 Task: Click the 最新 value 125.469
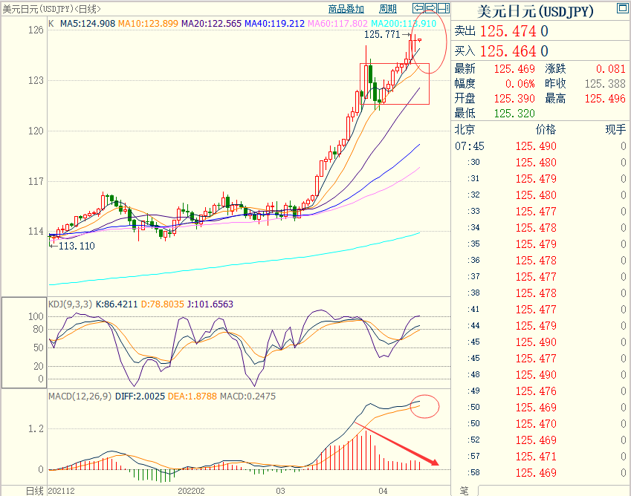click(x=514, y=69)
